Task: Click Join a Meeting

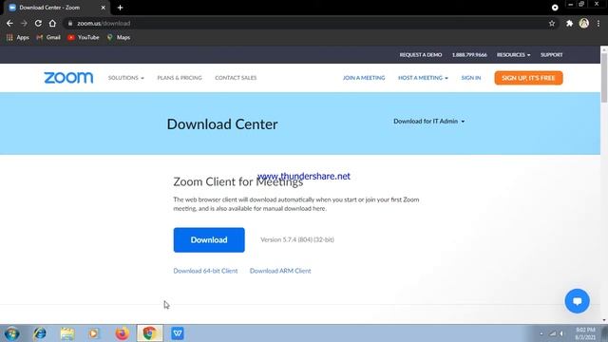Action: pos(364,78)
